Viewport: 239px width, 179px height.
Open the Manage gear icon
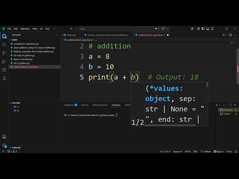tap(4, 146)
